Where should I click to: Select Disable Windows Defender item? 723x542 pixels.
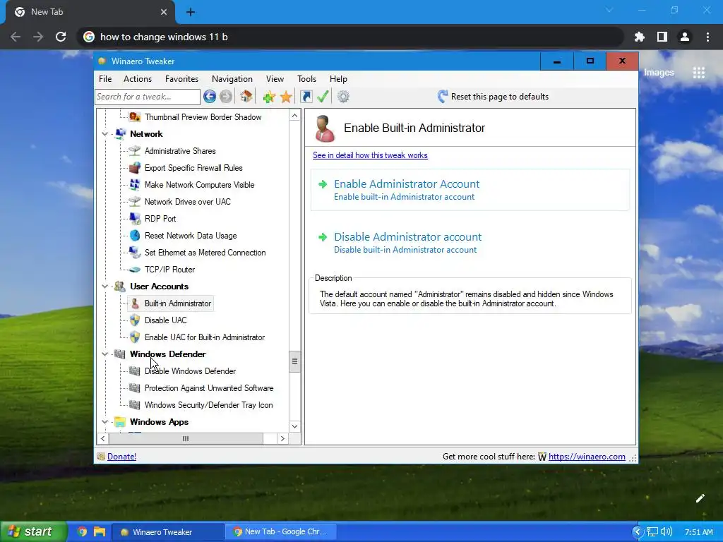tap(190, 371)
